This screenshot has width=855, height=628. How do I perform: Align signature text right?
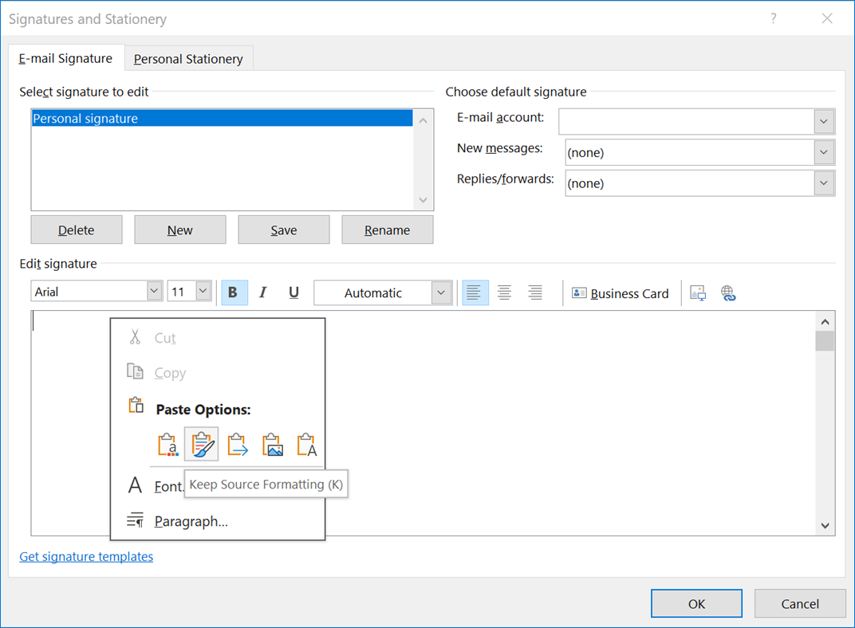tap(535, 293)
